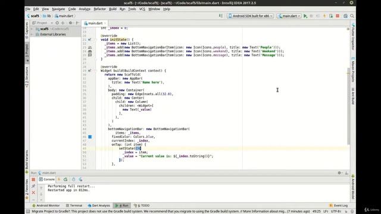The width and height of the screenshot is (381, 214).
Task: Close the Run tab with the red X
Action: pos(33,193)
